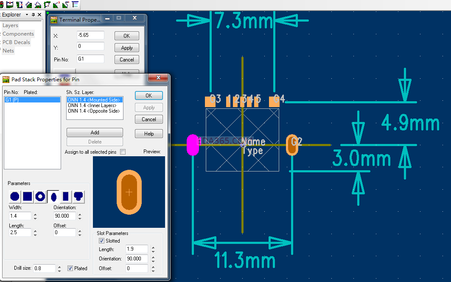The height and width of the screenshot is (282, 451).
Task: Select the Rotated dimension tool
Action: [38, 4]
